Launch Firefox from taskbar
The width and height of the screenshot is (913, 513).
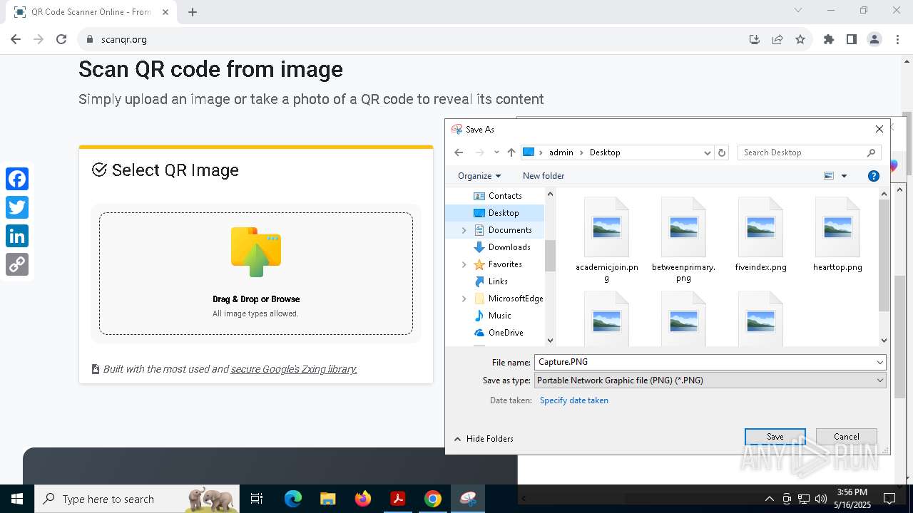coord(363,499)
